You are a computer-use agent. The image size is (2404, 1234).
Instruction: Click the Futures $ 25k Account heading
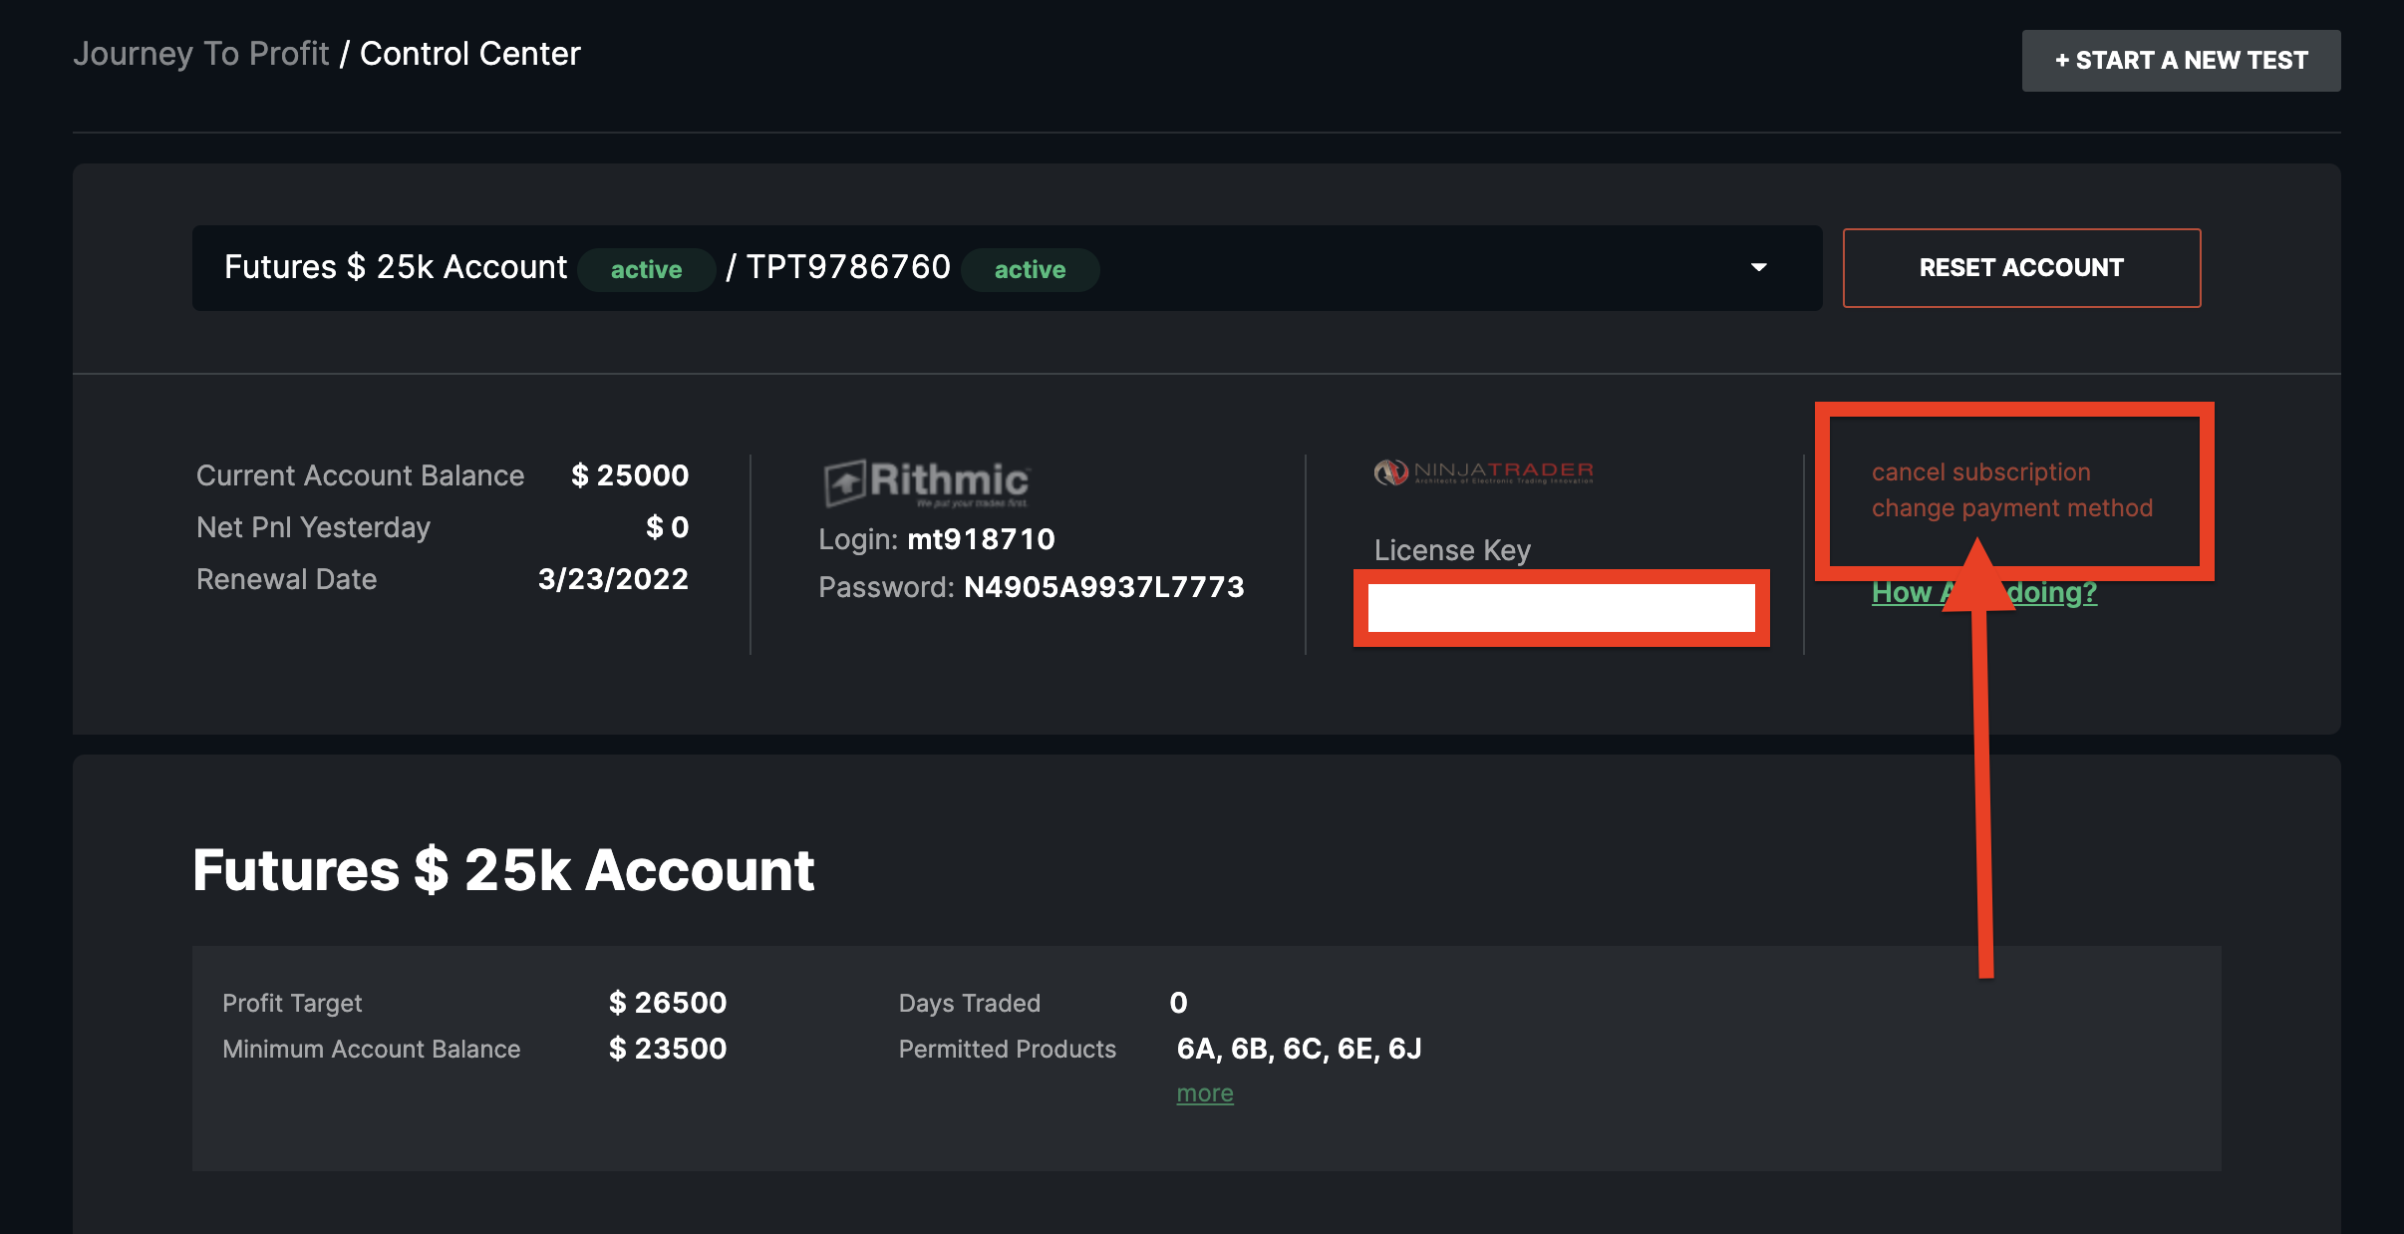[503, 870]
